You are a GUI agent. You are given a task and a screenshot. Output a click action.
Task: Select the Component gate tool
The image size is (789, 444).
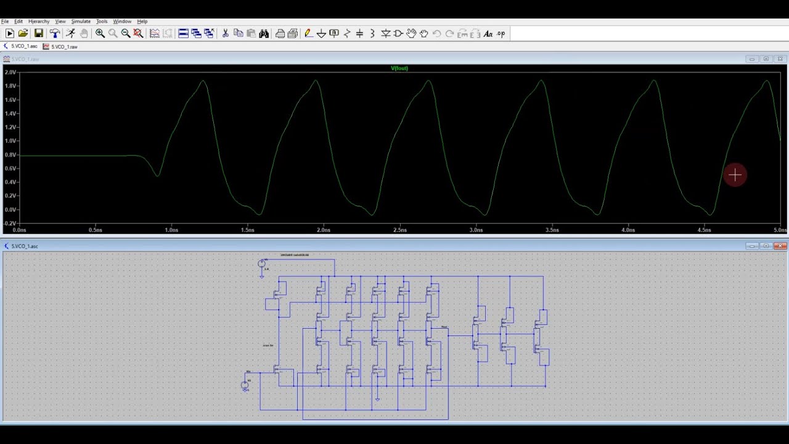pyautogui.click(x=398, y=33)
